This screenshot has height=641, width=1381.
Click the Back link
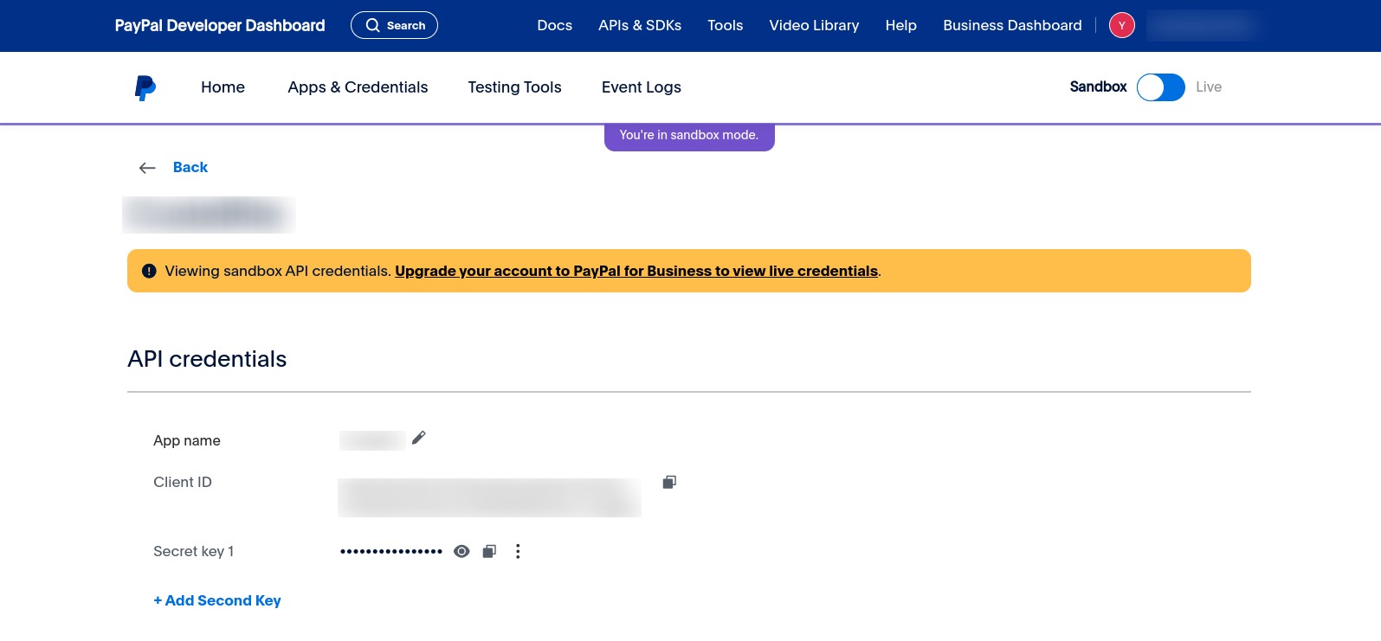(x=190, y=168)
